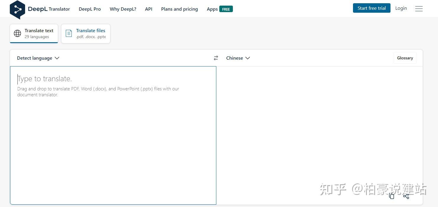The width and height of the screenshot is (438, 207).
Task: Click the DeepL hexagon logo icon
Action: point(17,9)
